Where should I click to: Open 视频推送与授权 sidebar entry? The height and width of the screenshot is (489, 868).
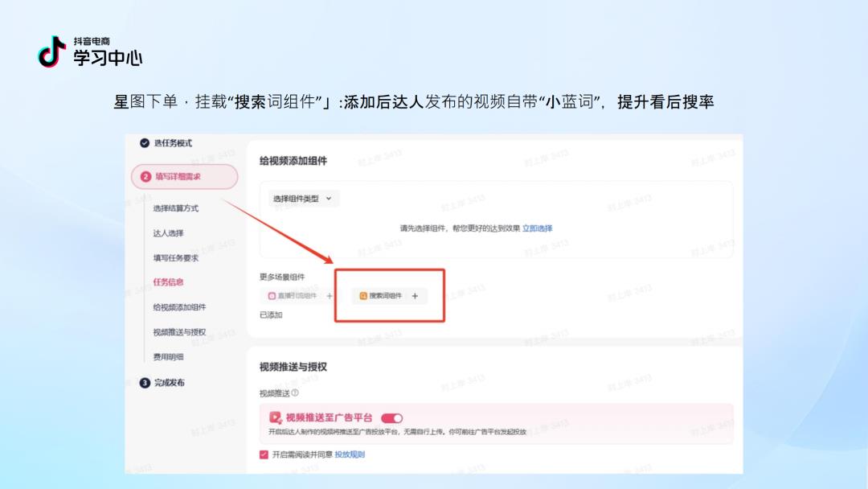[179, 332]
